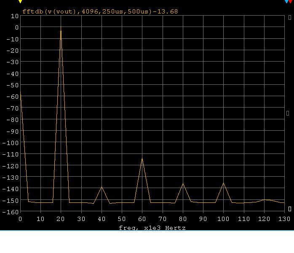
Task: Click the small handle beside the 10 dB gridline
Action: point(290,17)
